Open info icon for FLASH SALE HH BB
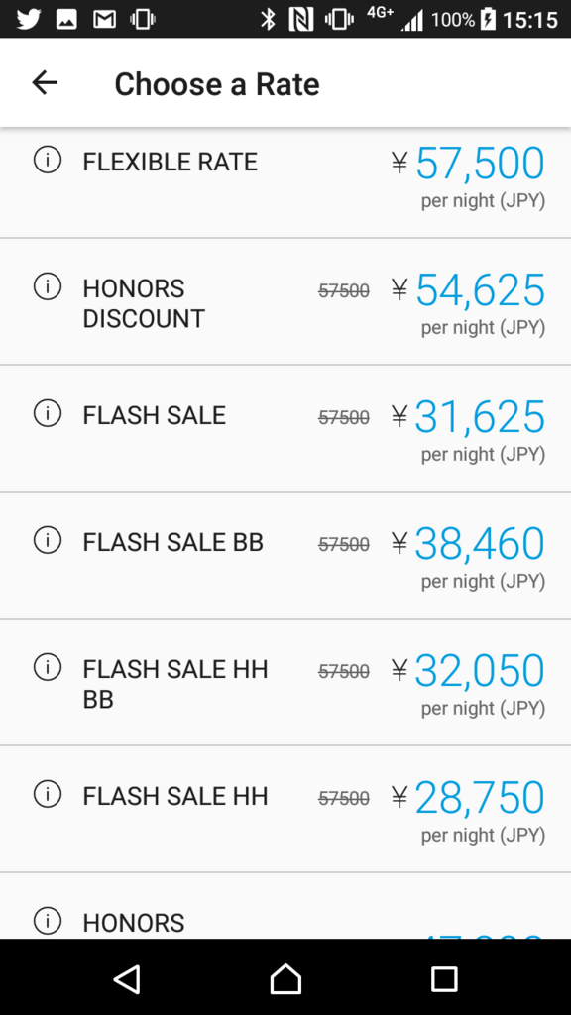This screenshot has height=1015, width=571. pos(48,667)
